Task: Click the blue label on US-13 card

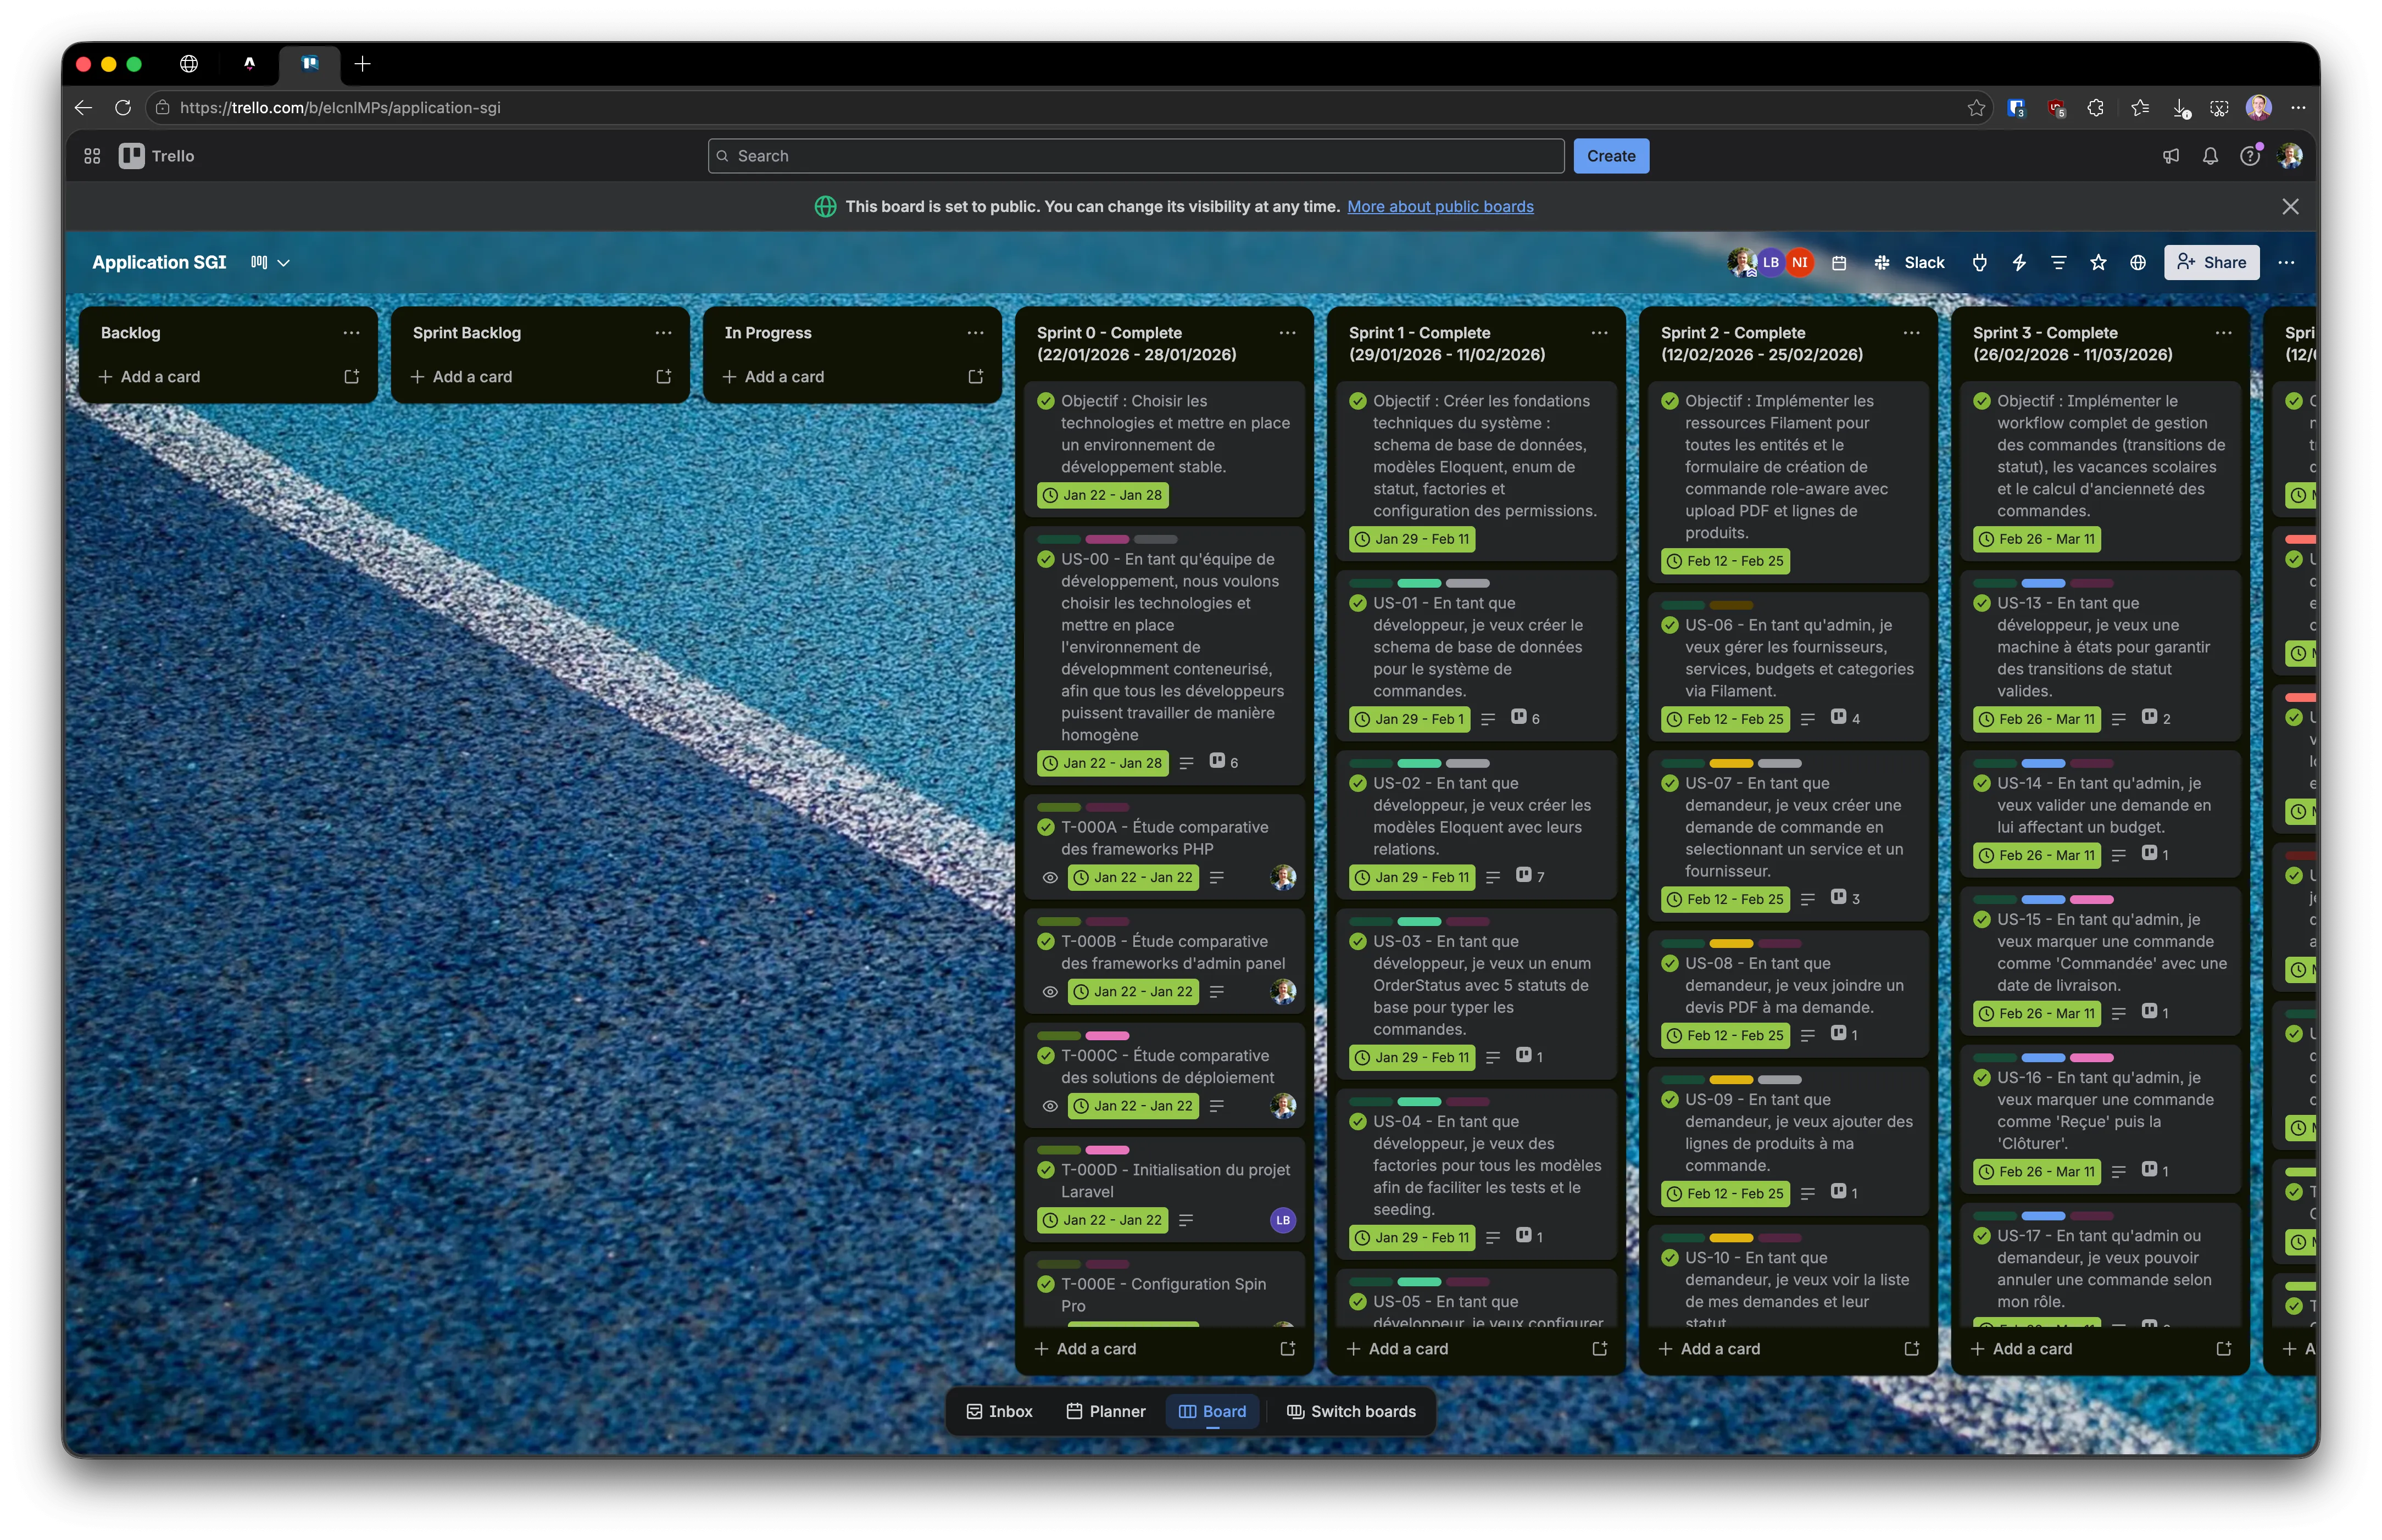Action: [2043, 584]
